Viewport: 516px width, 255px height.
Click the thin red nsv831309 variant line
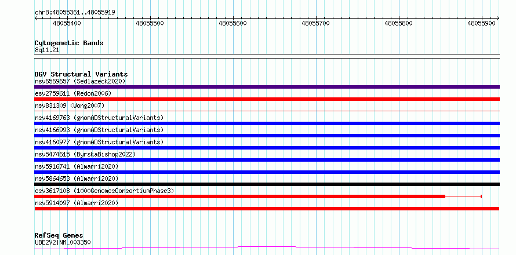point(267,111)
